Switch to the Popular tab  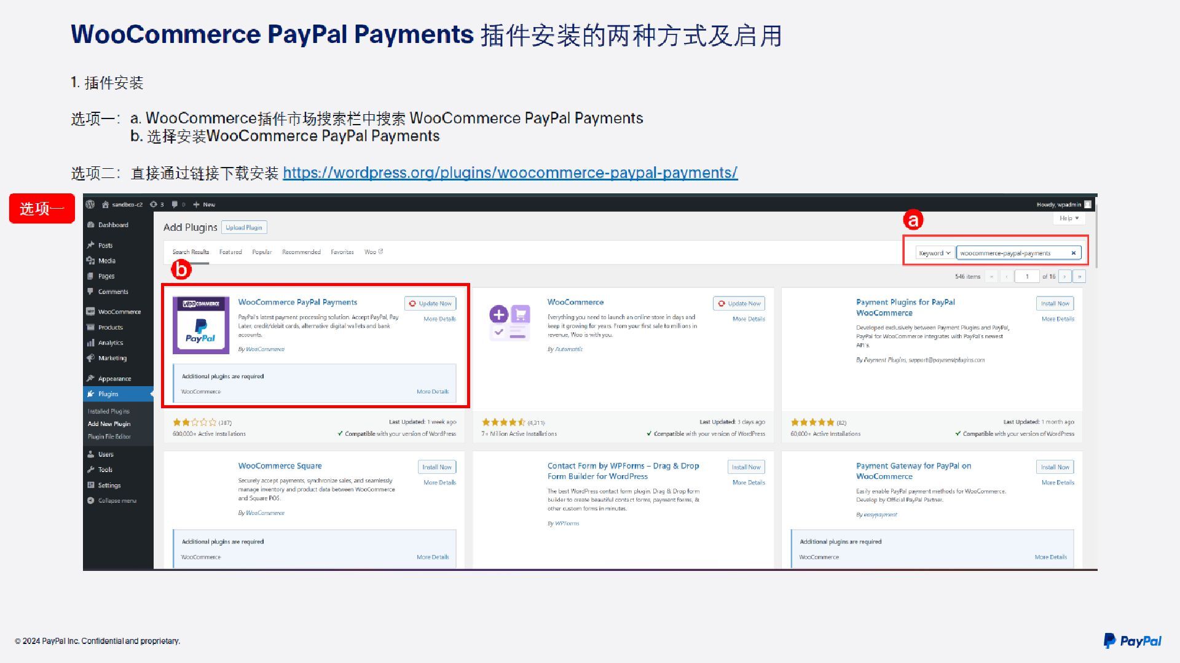coord(262,252)
